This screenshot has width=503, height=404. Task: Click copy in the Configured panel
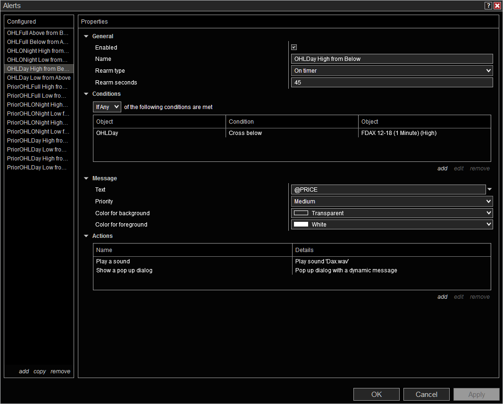(40, 371)
